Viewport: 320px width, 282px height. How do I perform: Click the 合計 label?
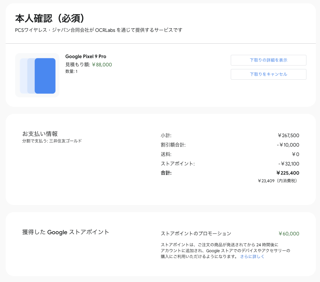pos(166,173)
